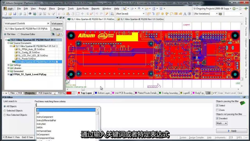Open the Auto Route menu
The image size is (250, 141).
83,9
